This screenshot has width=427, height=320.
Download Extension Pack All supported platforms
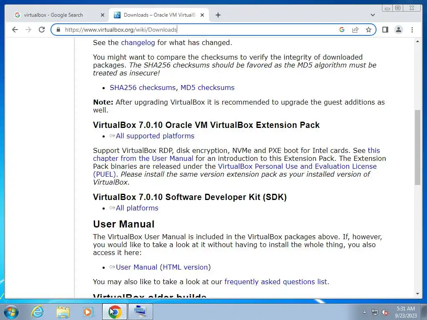(x=155, y=136)
